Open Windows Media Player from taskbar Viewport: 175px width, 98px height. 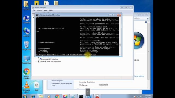[x=49, y=96]
